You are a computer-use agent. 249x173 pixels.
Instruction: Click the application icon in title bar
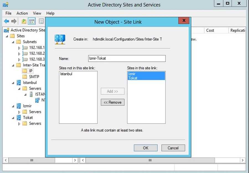[x=5, y=5]
